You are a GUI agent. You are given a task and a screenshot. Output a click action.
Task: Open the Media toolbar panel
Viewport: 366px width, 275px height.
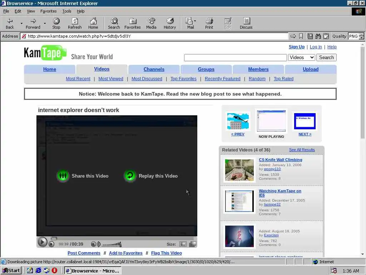tap(151, 23)
